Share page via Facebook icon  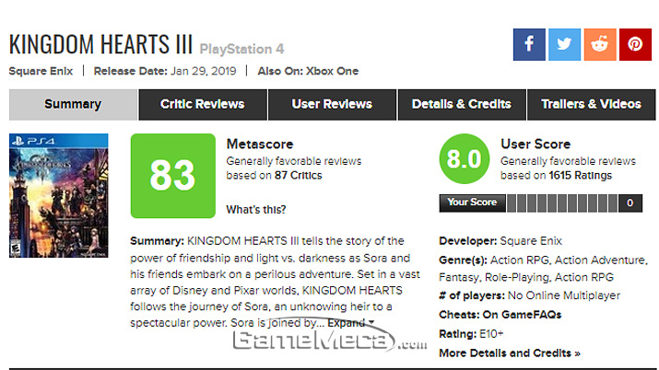[529, 44]
